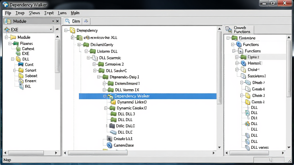Click the first Functions globe icon

pyautogui.click(x=239, y=44)
